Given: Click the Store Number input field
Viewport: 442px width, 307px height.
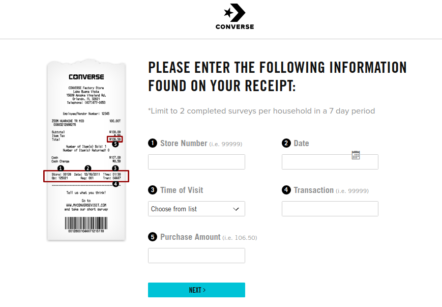Looking at the screenshot, I should click(x=196, y=162).
